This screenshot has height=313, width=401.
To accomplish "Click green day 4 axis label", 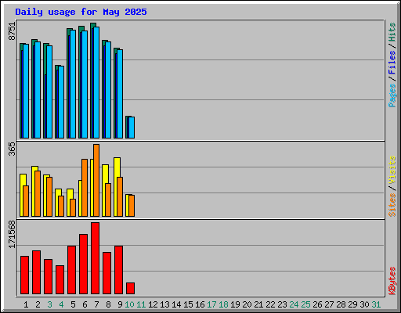I will [61, 304].
